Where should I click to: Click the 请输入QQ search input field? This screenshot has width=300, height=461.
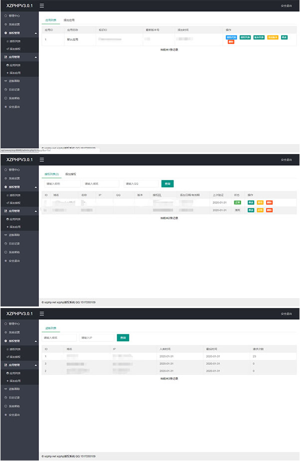coord(141,183)
